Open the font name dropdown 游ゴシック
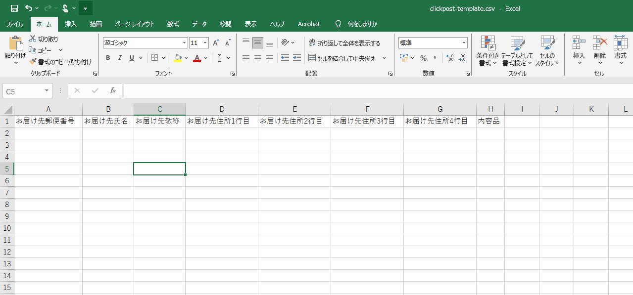This screenshot has height=295, width=633. point(185,43)
